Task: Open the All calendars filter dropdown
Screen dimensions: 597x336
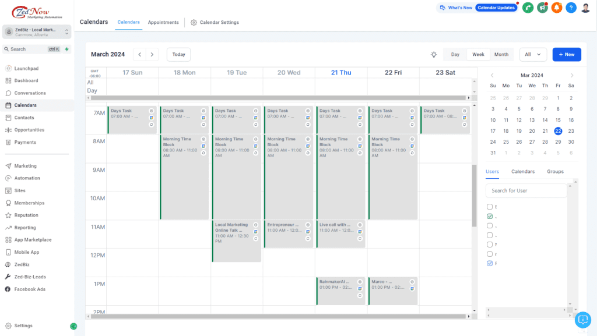Action: point(533,54)
